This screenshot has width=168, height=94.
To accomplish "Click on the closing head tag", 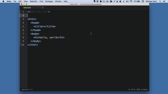I will coord(36,30).
